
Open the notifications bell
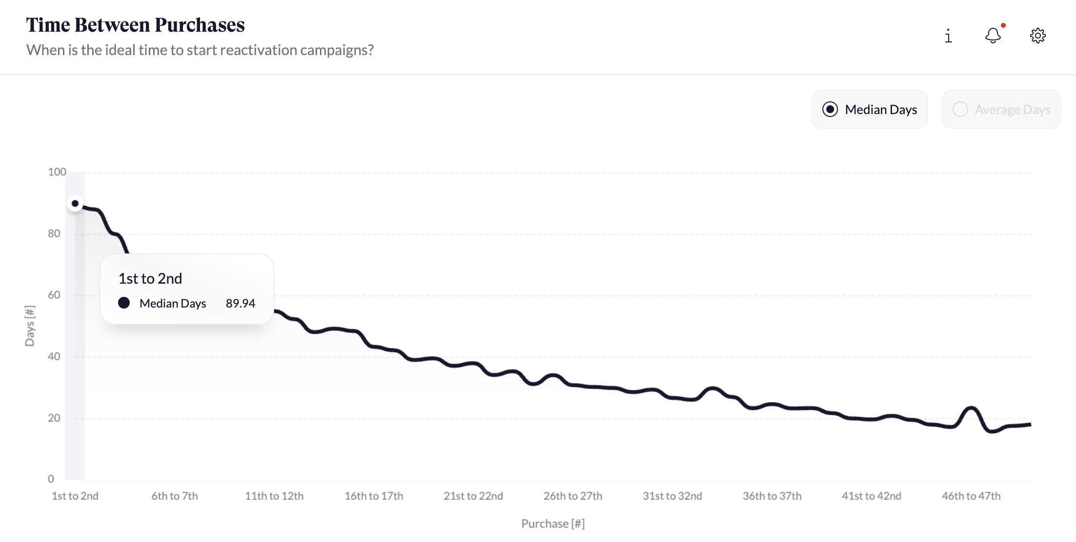coord(993,36)
